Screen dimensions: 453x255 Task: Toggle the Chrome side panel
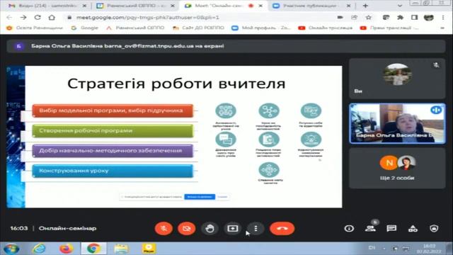point(414,18)
